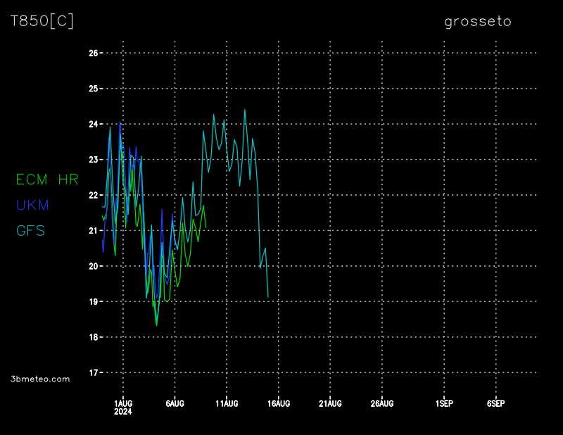
Task: Select the grosseto location label
Action: pos(478,22)
